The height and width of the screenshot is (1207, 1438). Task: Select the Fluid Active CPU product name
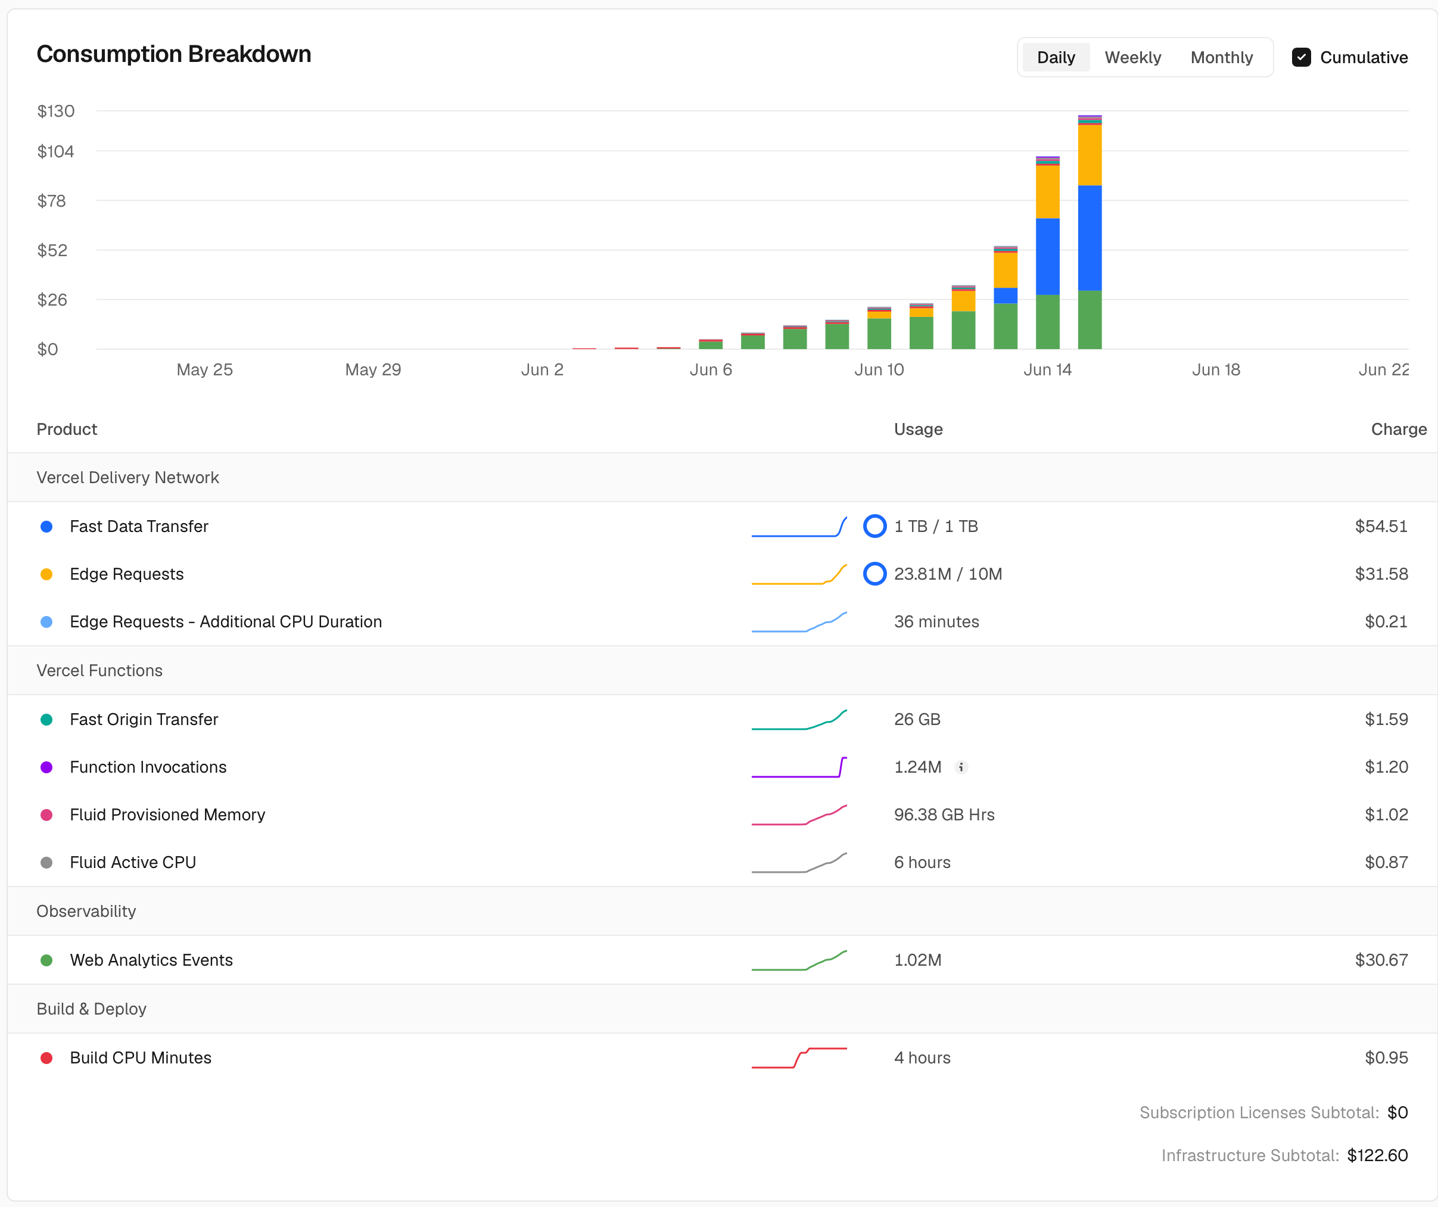[133, 863]
